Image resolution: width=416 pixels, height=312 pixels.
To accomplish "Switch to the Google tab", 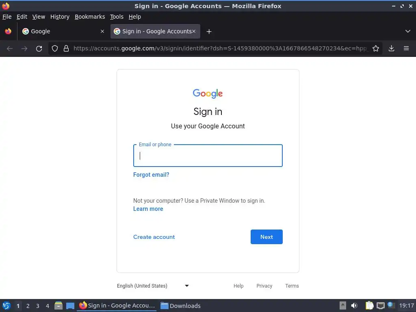I will click(63, 31).
